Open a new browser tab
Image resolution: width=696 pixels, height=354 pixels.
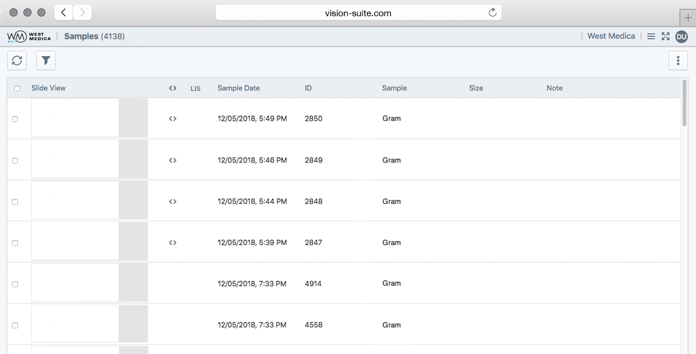(x=688, y=18)
